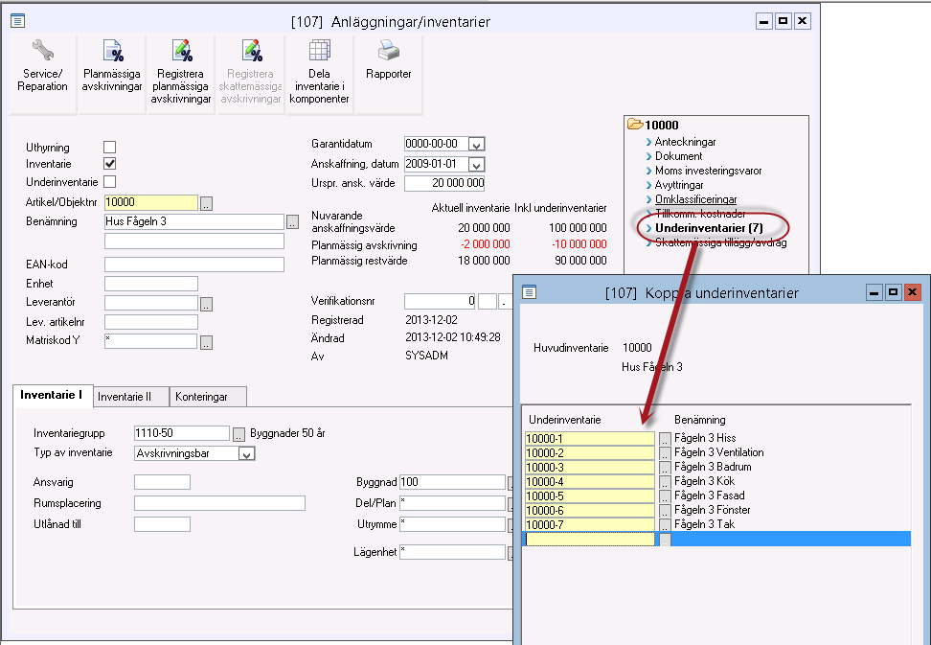Open the Omklassificeringar link
931x645 pixels.
click(695, 199)
